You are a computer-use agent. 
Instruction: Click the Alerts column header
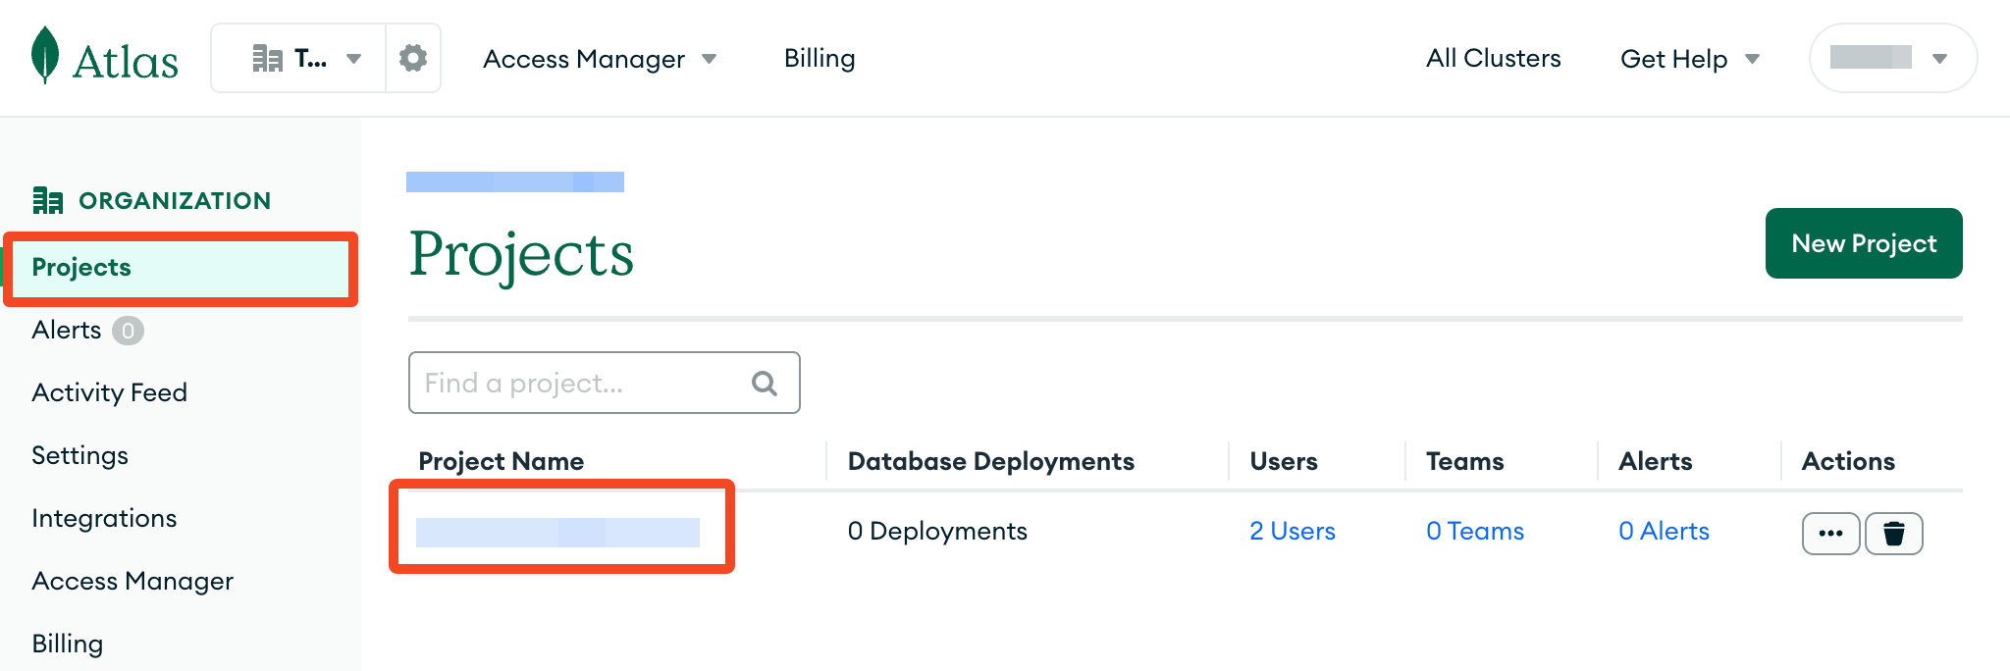1655,461
